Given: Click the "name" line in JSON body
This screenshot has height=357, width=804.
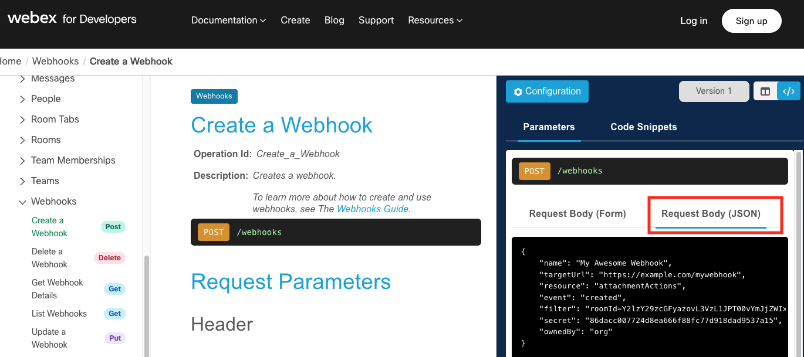Looking at the screenshot, I should pos(605,263).
